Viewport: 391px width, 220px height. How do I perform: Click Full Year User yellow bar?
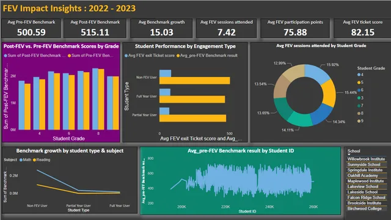click(x=192, y=99)
